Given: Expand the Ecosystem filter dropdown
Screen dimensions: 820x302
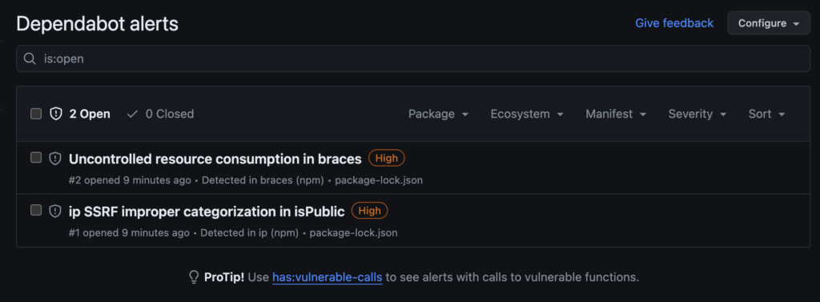Looking at the screenshot, I should tap(527, 114).
